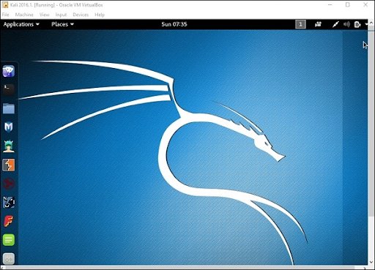Image resolution: width=375 pixels, height=270 pixels.
Task: Click the grey bottom dock icon
Action: 9,258
